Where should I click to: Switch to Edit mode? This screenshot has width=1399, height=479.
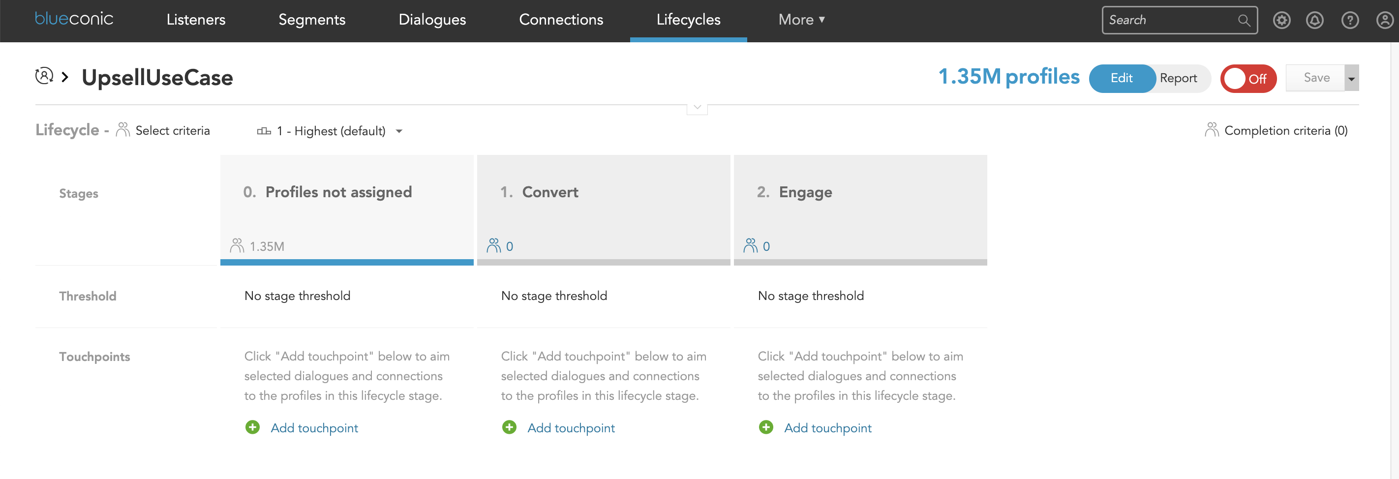pos(1122,78)
